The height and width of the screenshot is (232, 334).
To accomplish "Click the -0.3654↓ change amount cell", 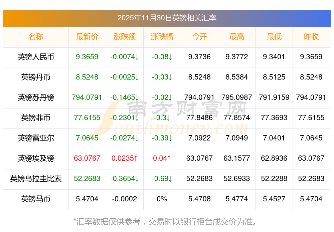I will 124,179.
